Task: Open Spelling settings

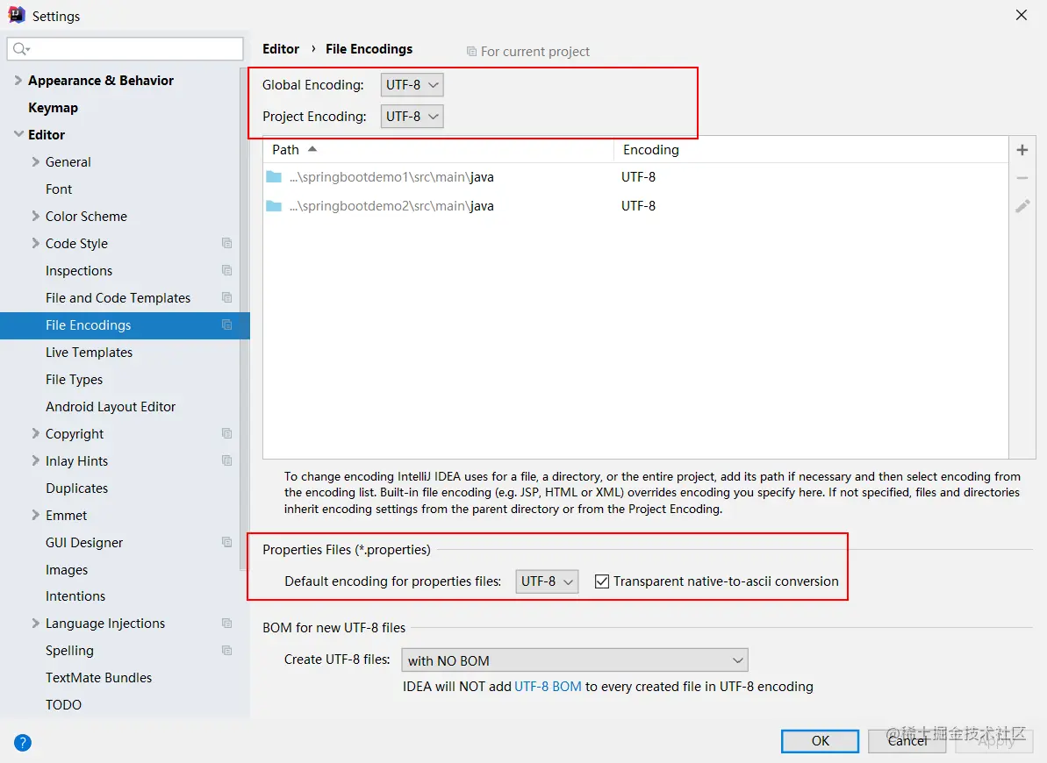Action: click(x=69, y=650)
